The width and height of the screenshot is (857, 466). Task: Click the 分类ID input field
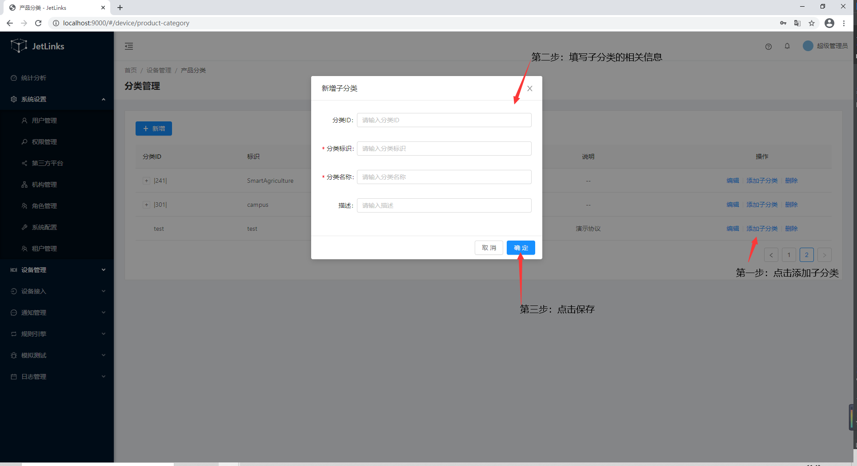point(444,120)
